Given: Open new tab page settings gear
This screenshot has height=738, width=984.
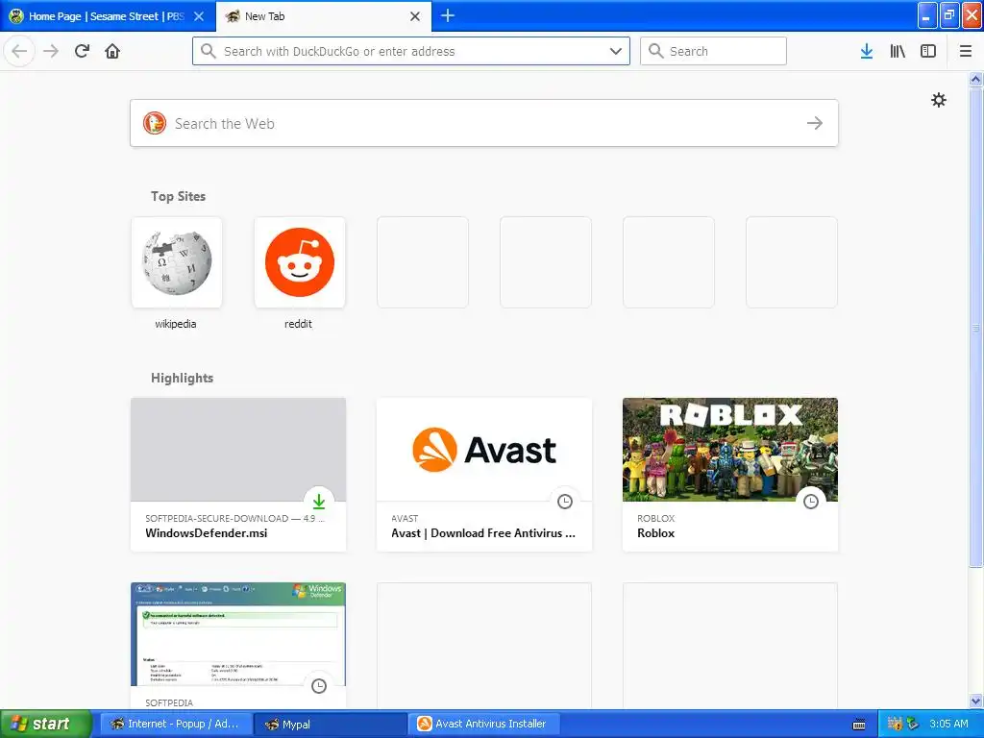Looking at the screenshot, I should tap(938, 100).
